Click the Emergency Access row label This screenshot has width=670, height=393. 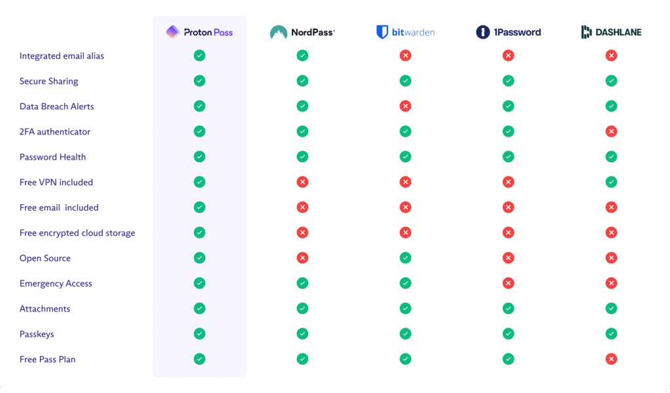click(56, 284)
